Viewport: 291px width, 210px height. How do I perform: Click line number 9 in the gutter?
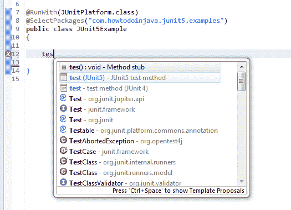pos(17,29)
